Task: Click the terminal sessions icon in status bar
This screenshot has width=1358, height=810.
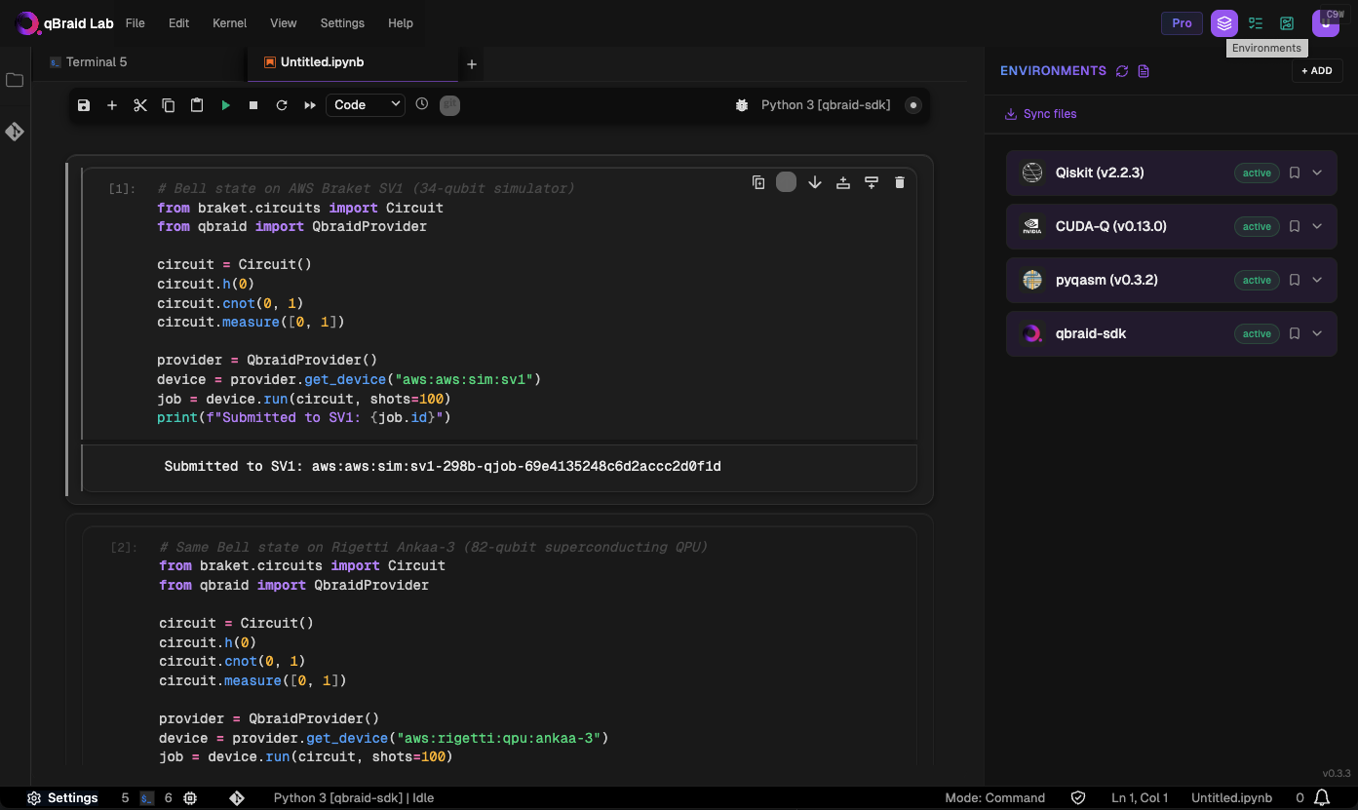Action: click(147, 797)
